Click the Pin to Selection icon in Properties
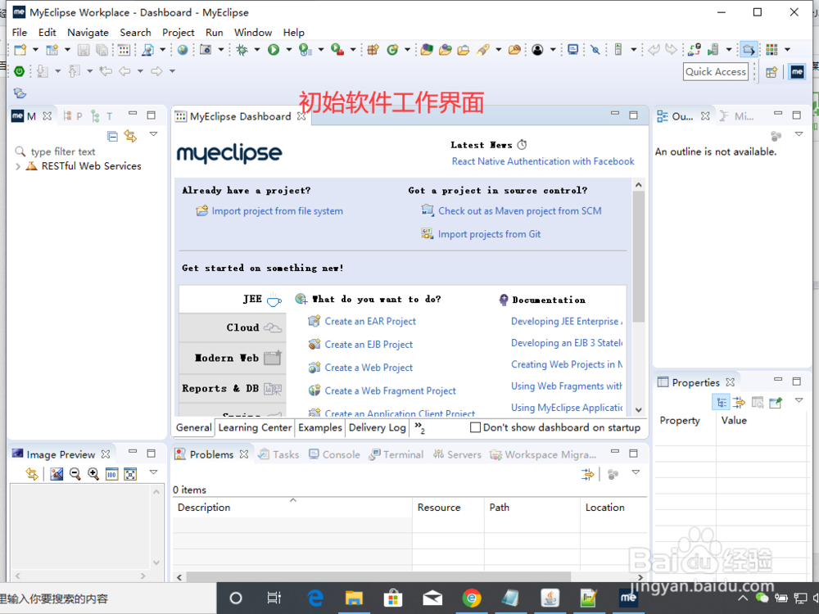The width and height of the screenshot is (819, 614). pyautogui.click(x=776, y=402)
